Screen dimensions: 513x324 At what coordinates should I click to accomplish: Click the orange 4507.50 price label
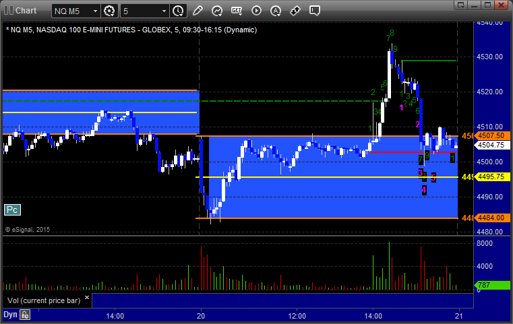pyautogui.click(x=491, y=135)
